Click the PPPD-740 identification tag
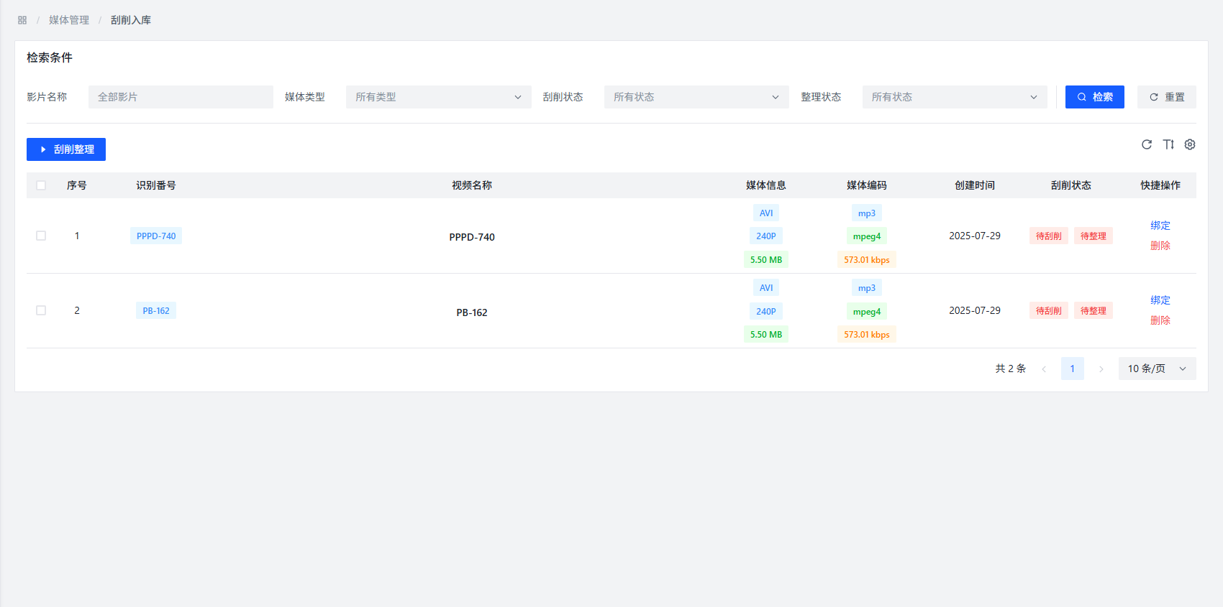The image size is (1223, 607). [156, 236]
